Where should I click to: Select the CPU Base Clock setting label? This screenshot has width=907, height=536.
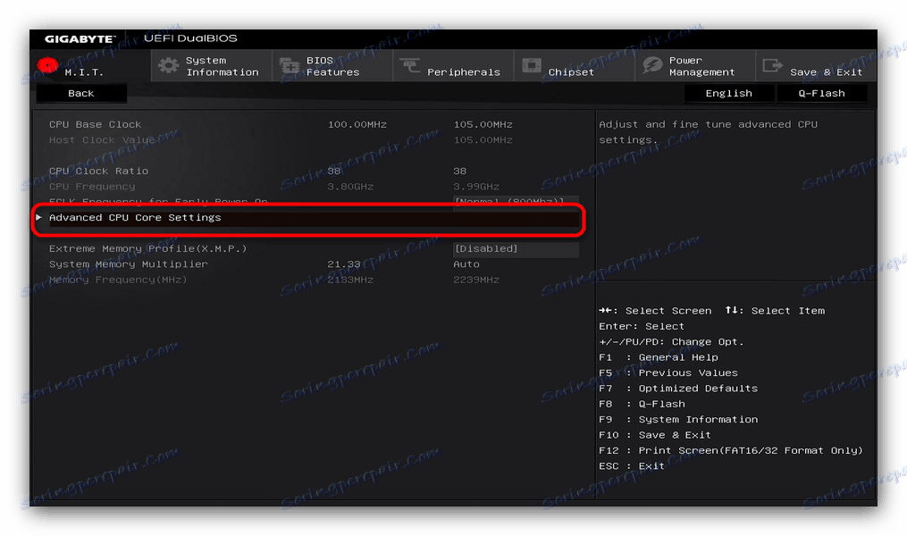(x=95, y=124)
